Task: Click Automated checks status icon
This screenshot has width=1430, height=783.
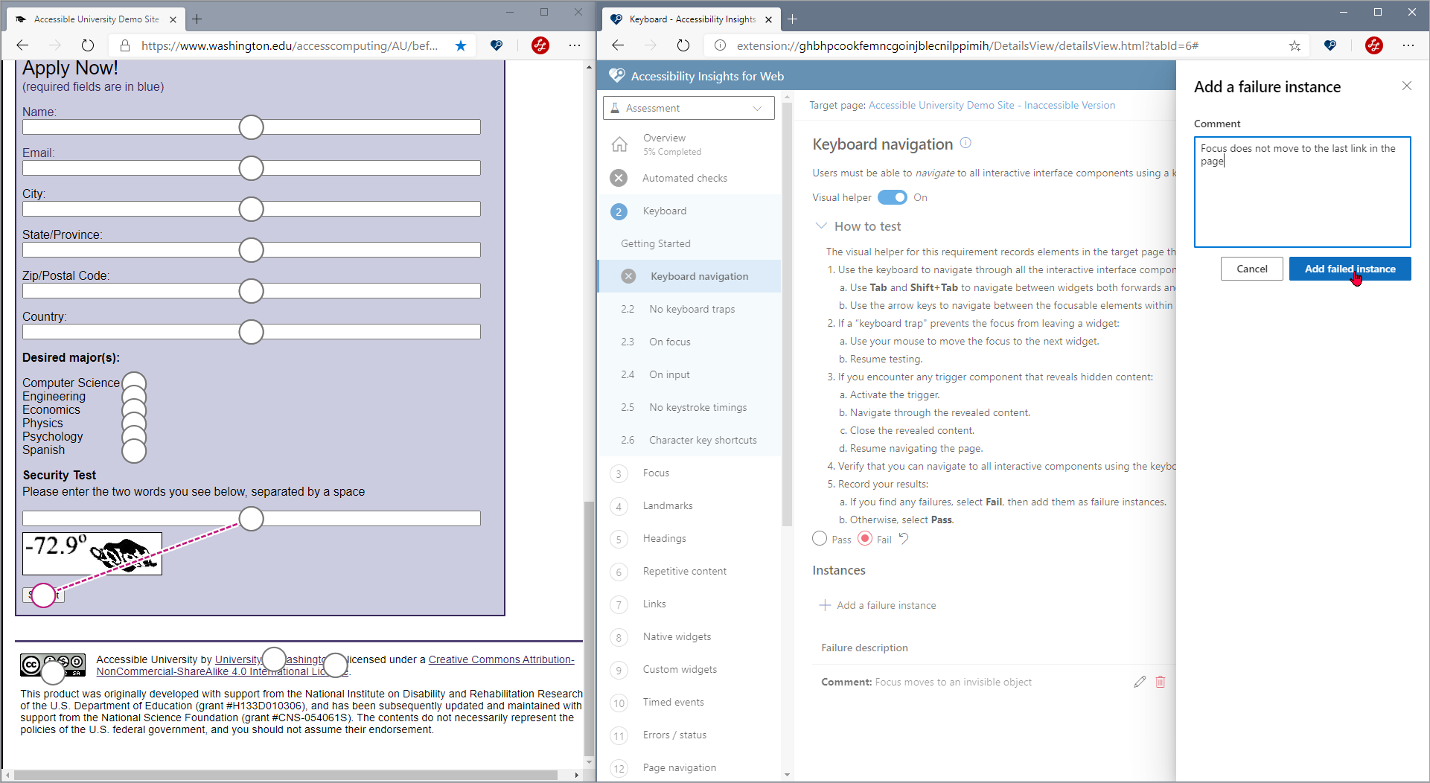Action: pyautogui.click(x=619, y=178)
